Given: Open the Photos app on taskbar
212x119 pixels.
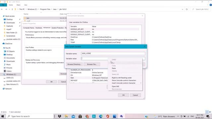Looking at the screenshot, I should pyautogui.click(x=115, y=116).
